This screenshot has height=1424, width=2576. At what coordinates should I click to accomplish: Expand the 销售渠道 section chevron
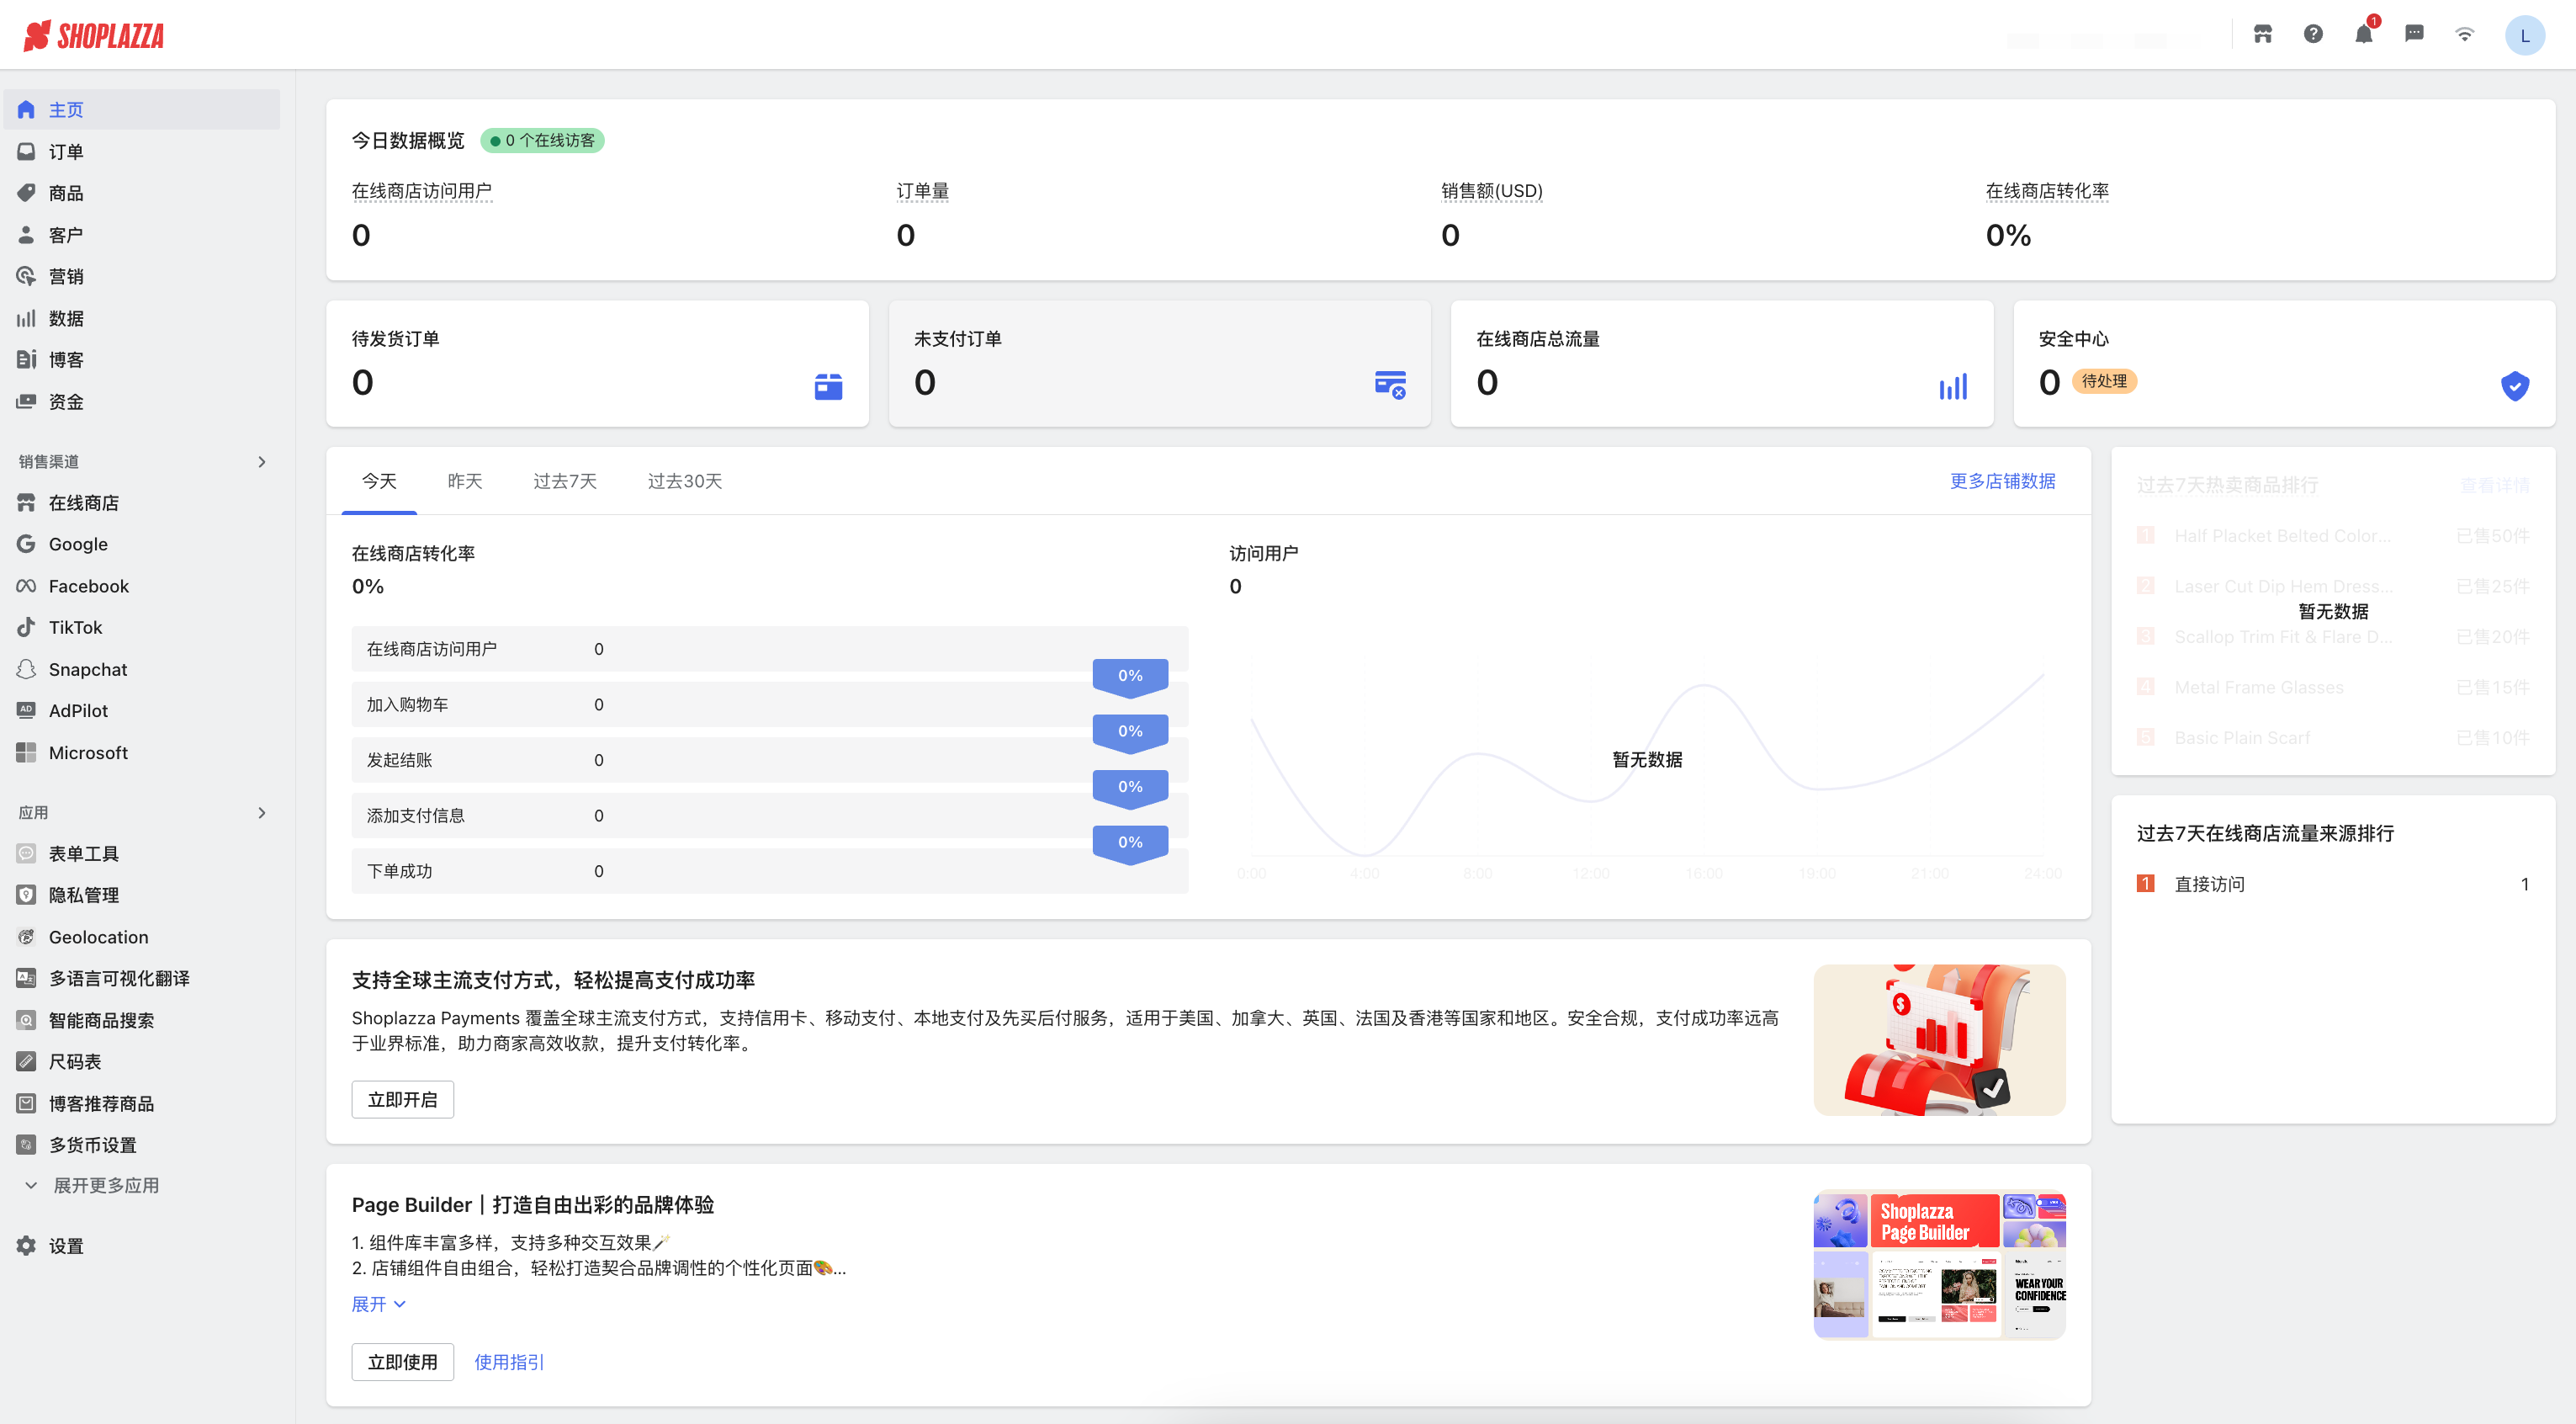(x=263, y=461)
